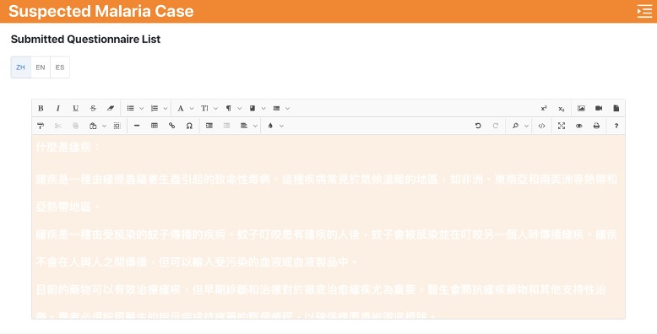The height and width of the screenshot is (334, 657).
Task: Expand the font family dropdown arrow
Action: pyautogui.click(x=192, y=108)
